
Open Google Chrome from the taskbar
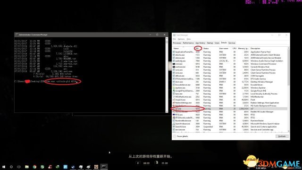pos(34,167)
